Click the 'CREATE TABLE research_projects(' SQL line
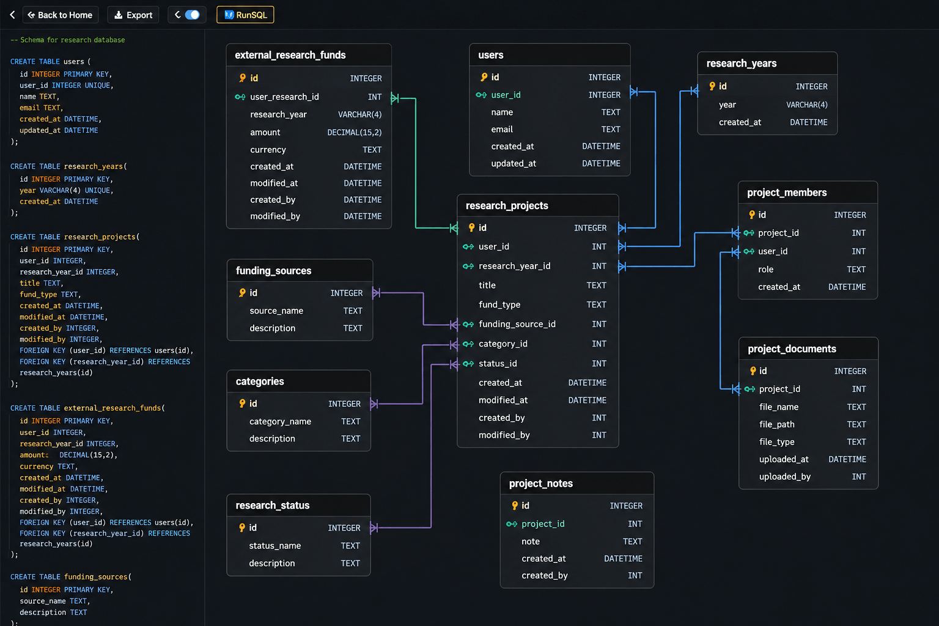The width and height of the screenshot is (939, 626). 75,237
